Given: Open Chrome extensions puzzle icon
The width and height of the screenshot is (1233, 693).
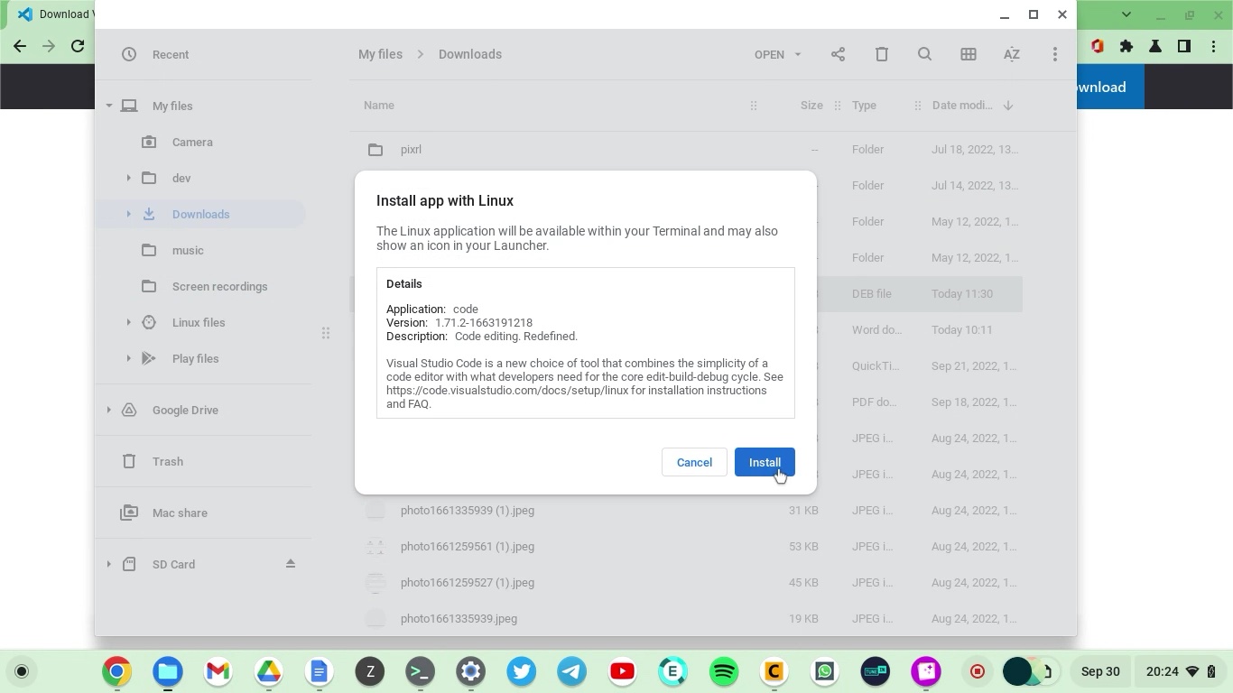Looking at the screenshot, I should 1126,46.
